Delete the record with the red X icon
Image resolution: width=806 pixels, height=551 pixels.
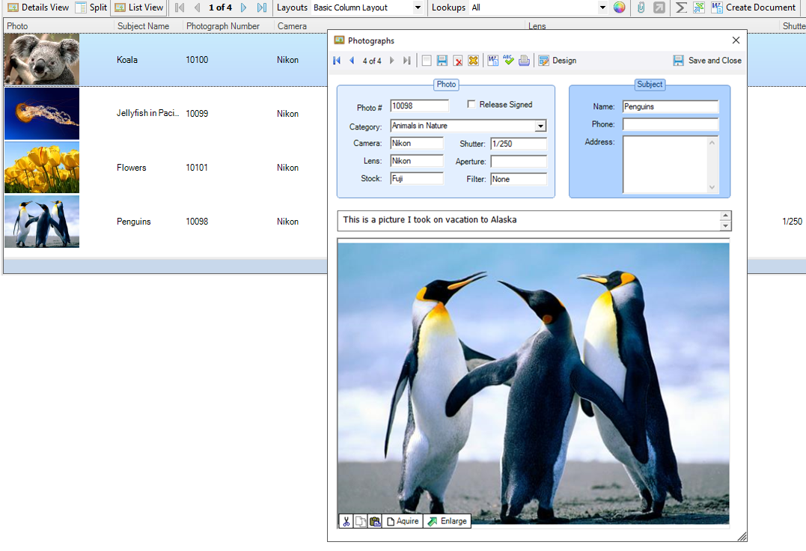tap(458, 61)
